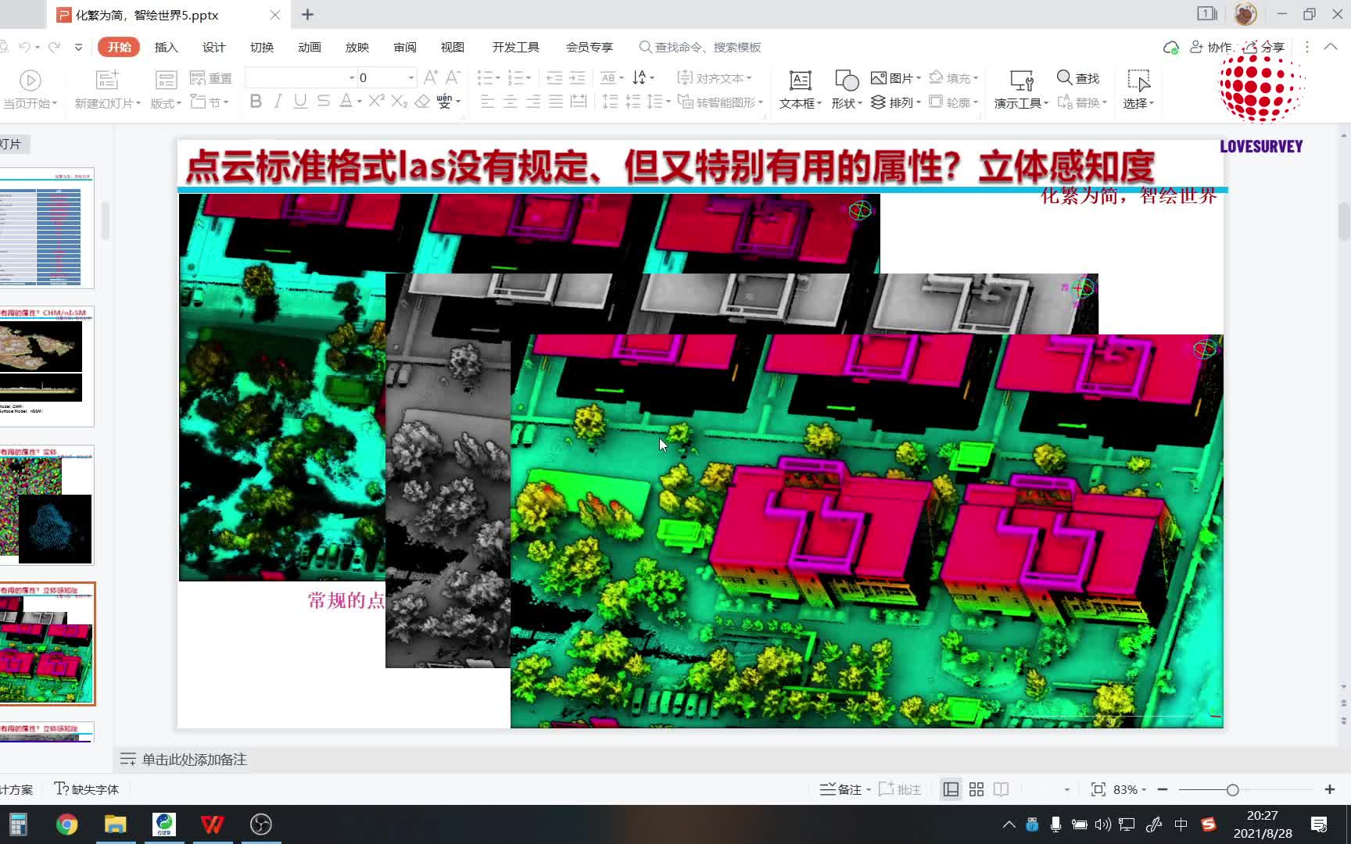This screenshot has height=844, width=1351.
Task: Apply superscript formatting
Action: [376, 102]
